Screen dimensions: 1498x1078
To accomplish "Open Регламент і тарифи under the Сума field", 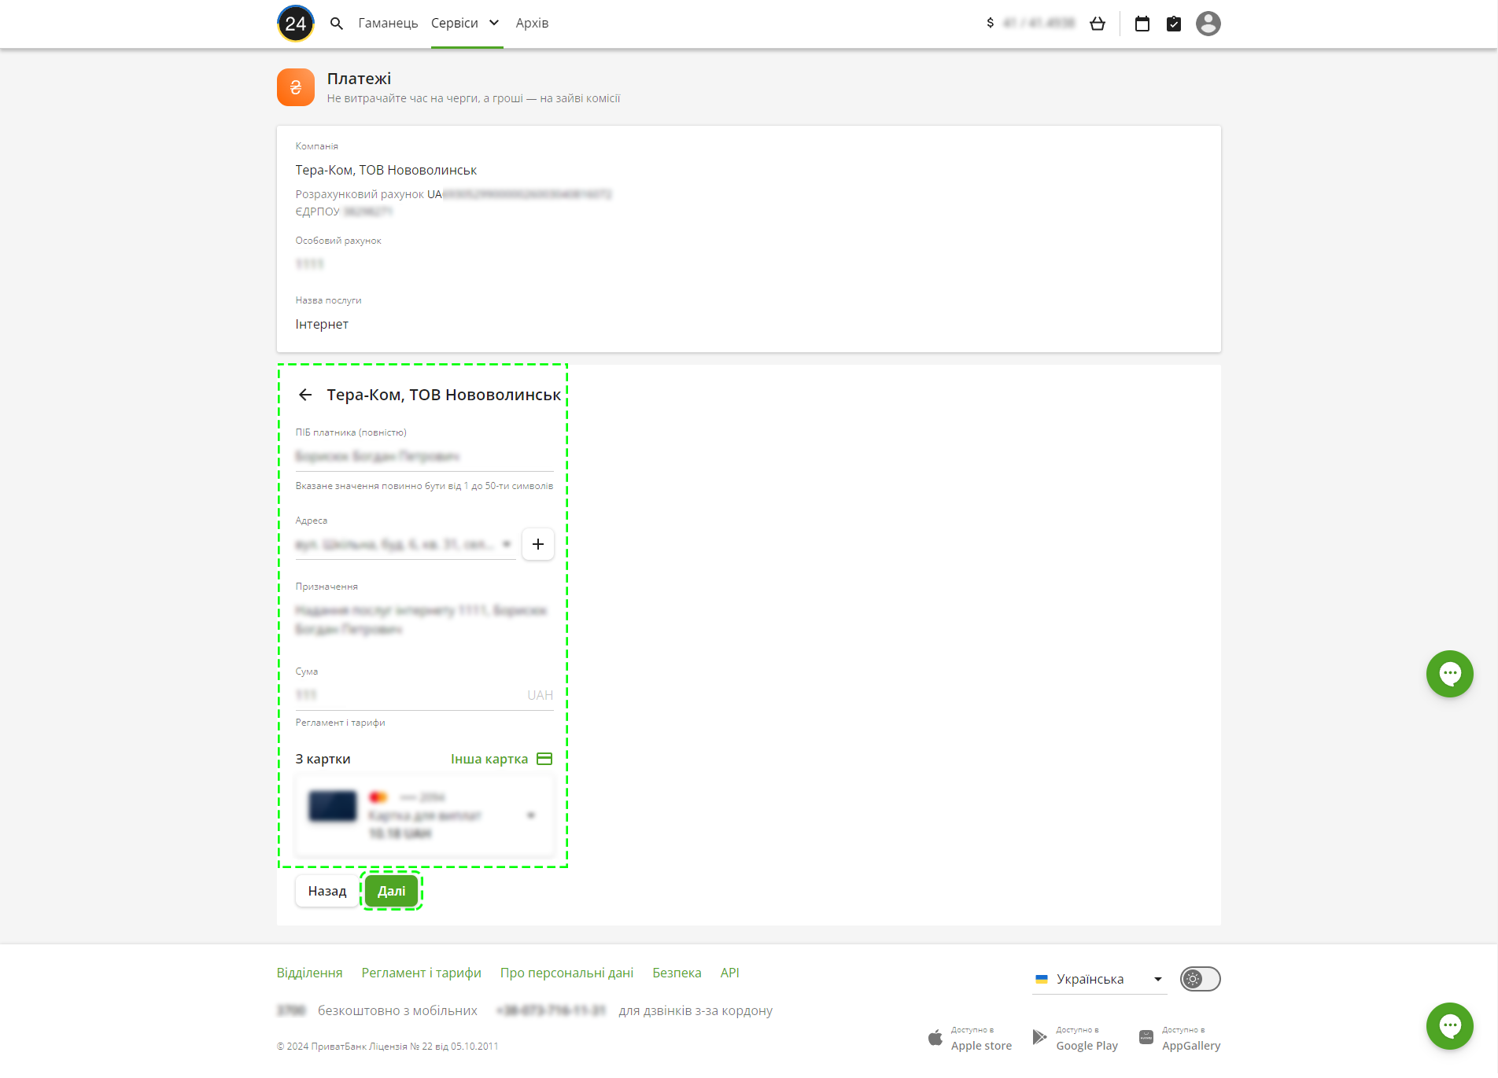I will (x=341, y=723).
